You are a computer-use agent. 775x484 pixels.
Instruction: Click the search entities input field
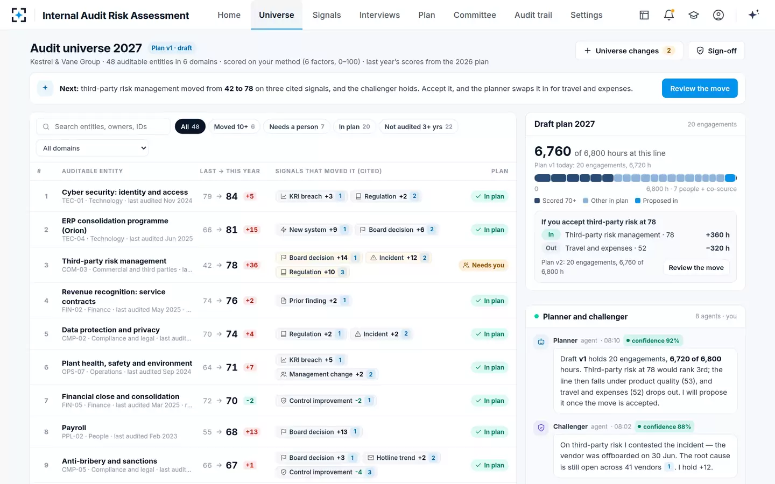coord(103,126)
